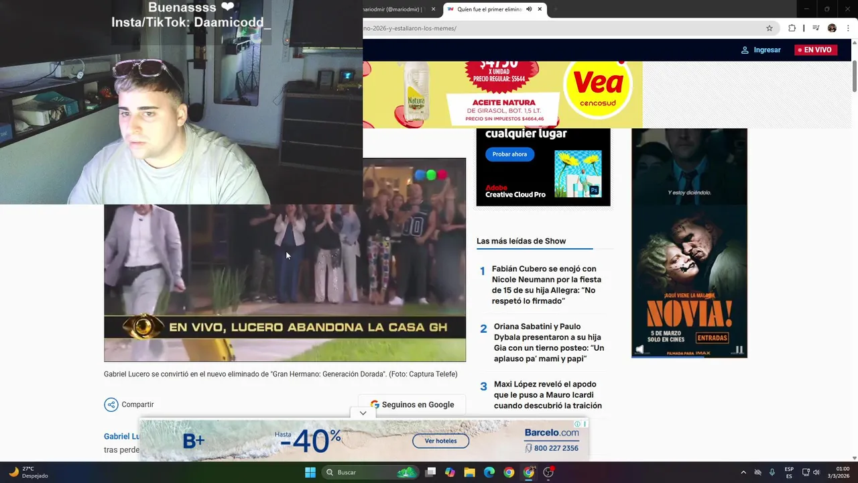
Task: Unmute the Novia movie ad video
Action: click(639, 350)
